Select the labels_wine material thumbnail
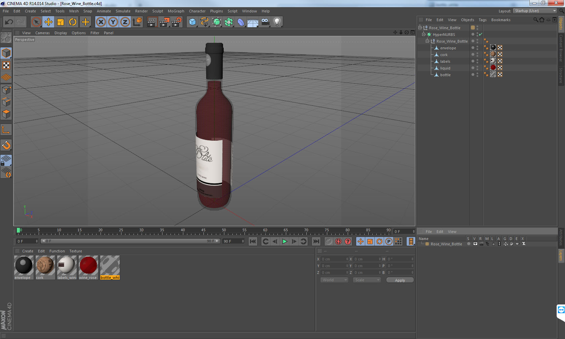 tap(67, 268)
